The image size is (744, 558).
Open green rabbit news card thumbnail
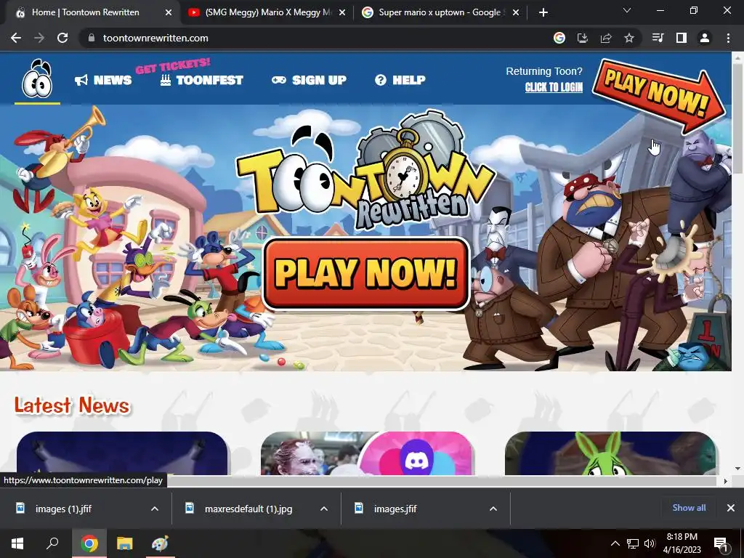click(x=610, y=453)
